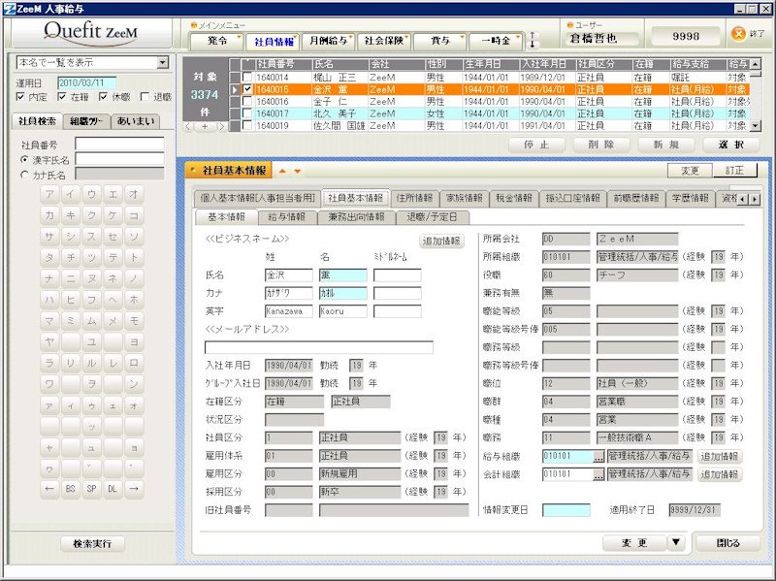Open the 振込口座情報 tab
This screenshot has width=776, height=581.
tap(573, 199)
